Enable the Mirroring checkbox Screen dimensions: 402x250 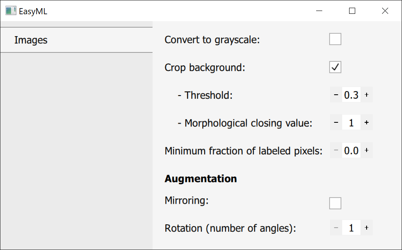tap(335, 203)
